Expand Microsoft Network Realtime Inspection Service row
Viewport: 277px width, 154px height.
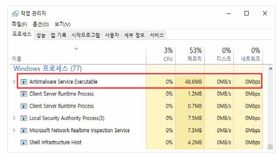pos(14,130)
